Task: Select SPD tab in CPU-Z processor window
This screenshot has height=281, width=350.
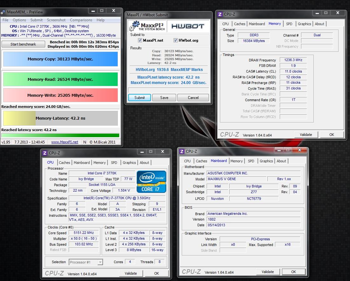Action: pos(114,163)
